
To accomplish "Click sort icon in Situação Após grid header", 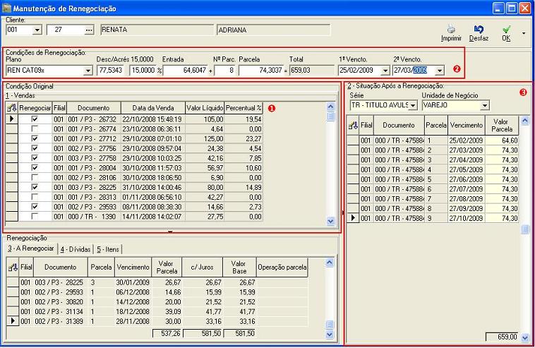I will (353, 126).
